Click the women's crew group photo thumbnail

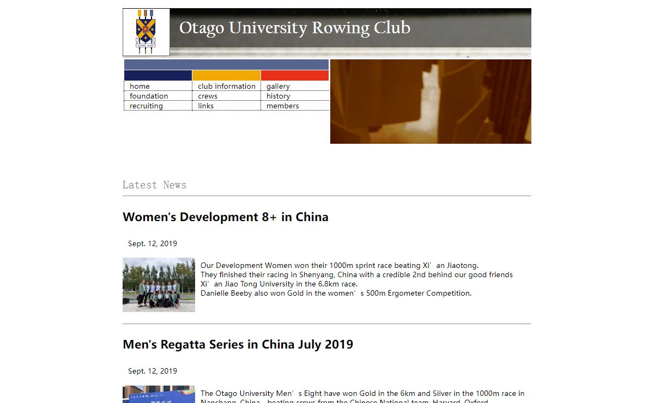tap(159, 285)
